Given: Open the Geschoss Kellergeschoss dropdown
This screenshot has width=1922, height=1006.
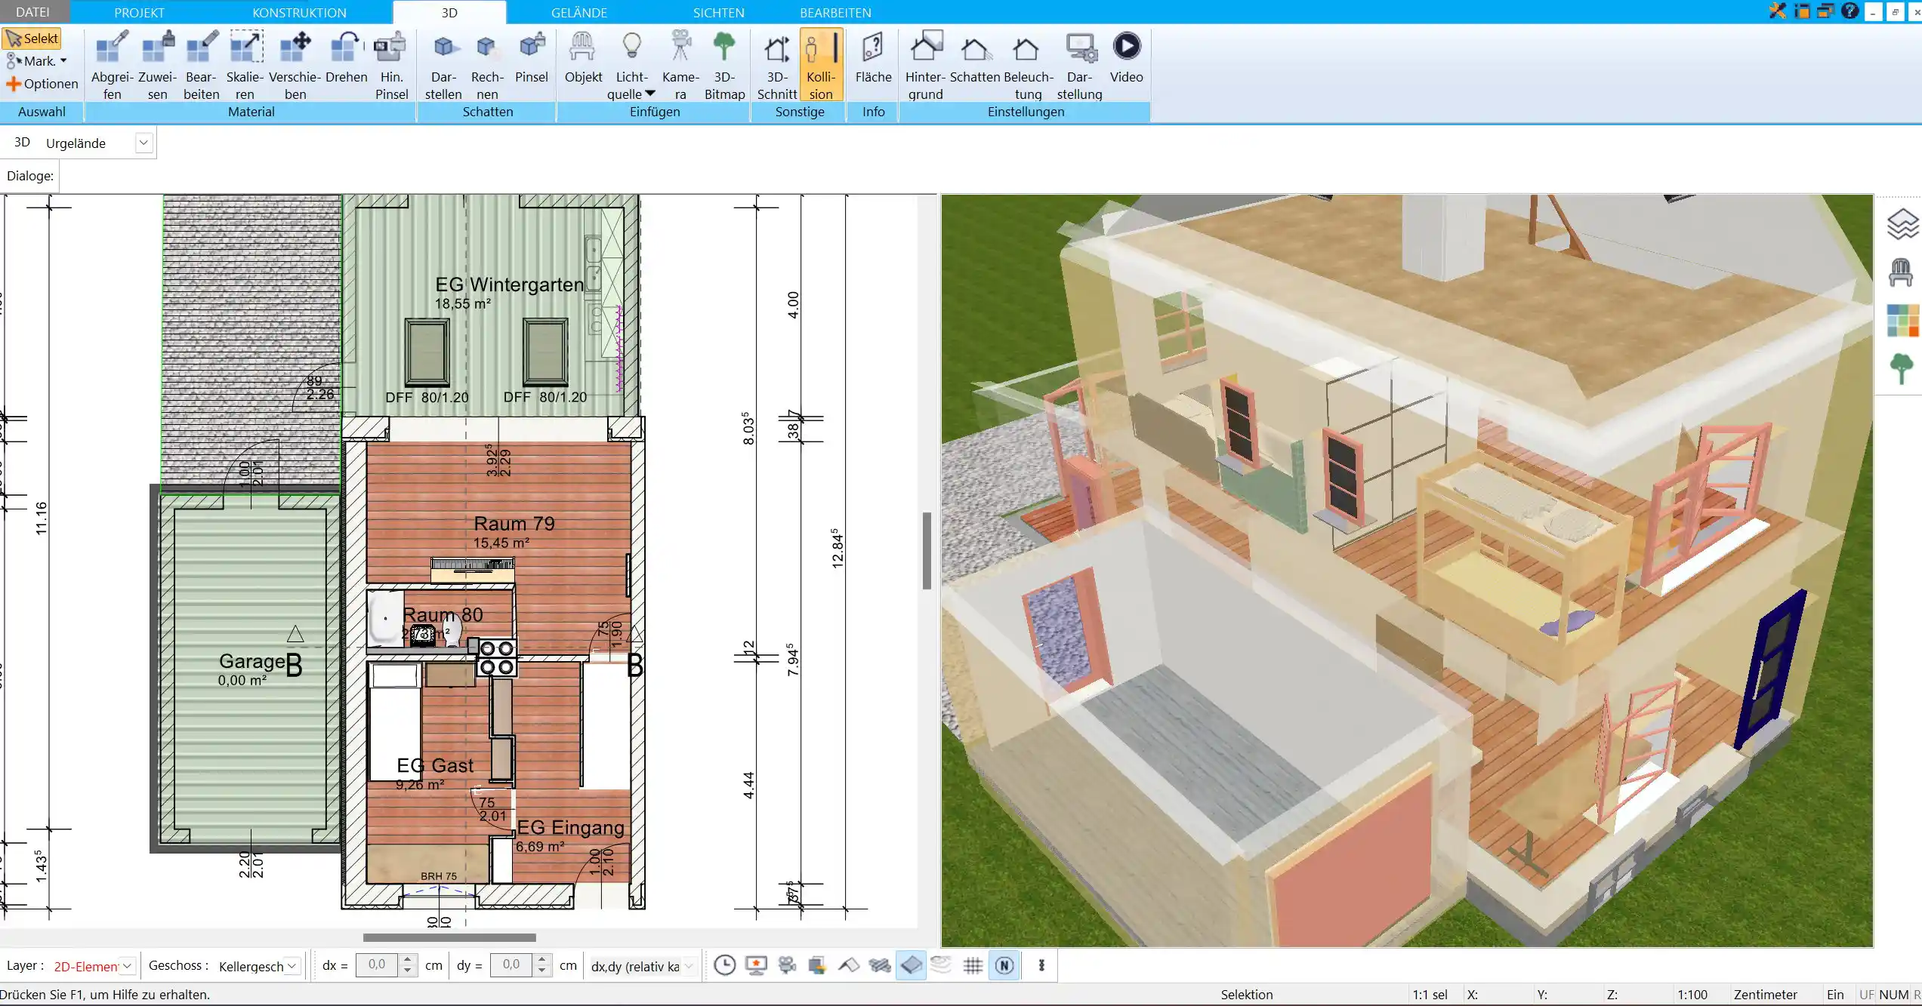Looking at the screenshot, I should [292, 966].
